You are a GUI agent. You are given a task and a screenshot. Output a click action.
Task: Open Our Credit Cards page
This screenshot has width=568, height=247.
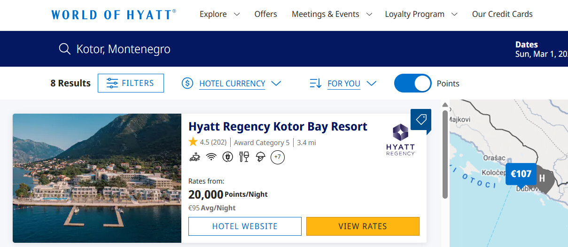[x=502, y=14]
